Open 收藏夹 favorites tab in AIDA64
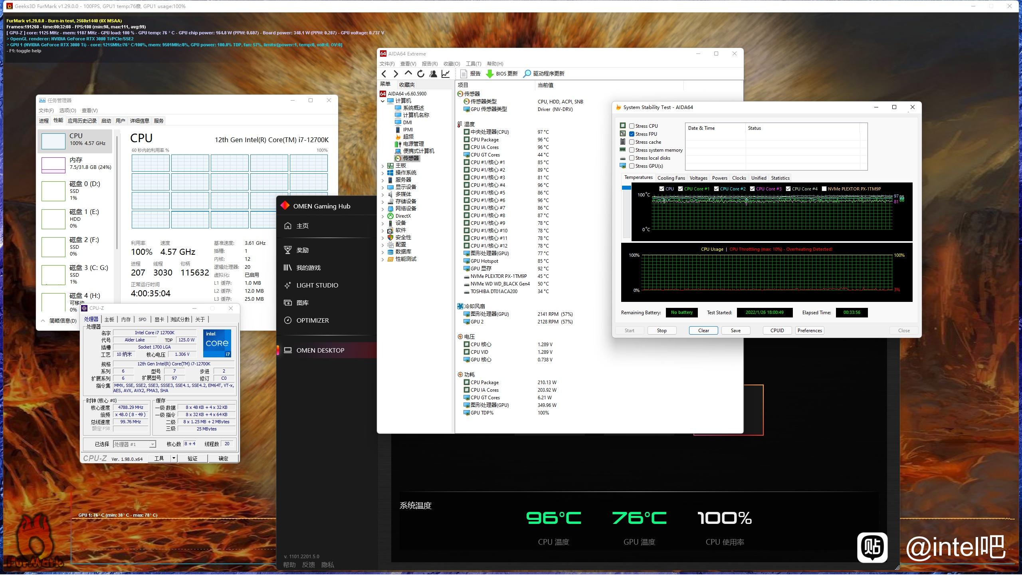 407,85
